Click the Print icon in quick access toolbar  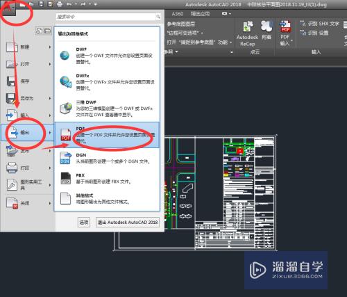pyautogui.click(x=60, y=4)
